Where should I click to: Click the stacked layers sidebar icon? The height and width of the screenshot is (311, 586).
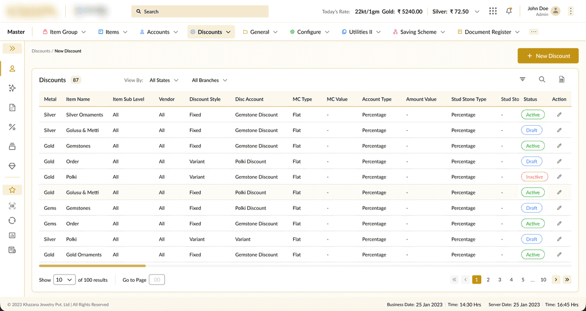tap(13, 146)
